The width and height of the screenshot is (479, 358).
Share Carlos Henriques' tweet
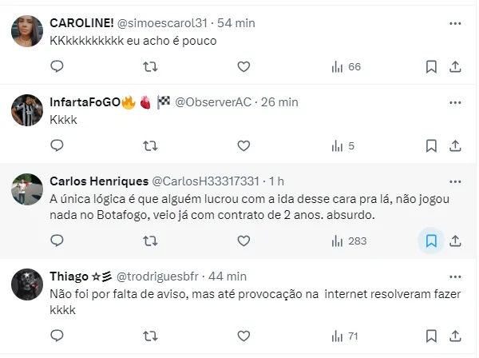tap(455, 241)
